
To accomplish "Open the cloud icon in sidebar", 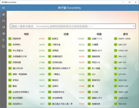I will click(3, 20).
